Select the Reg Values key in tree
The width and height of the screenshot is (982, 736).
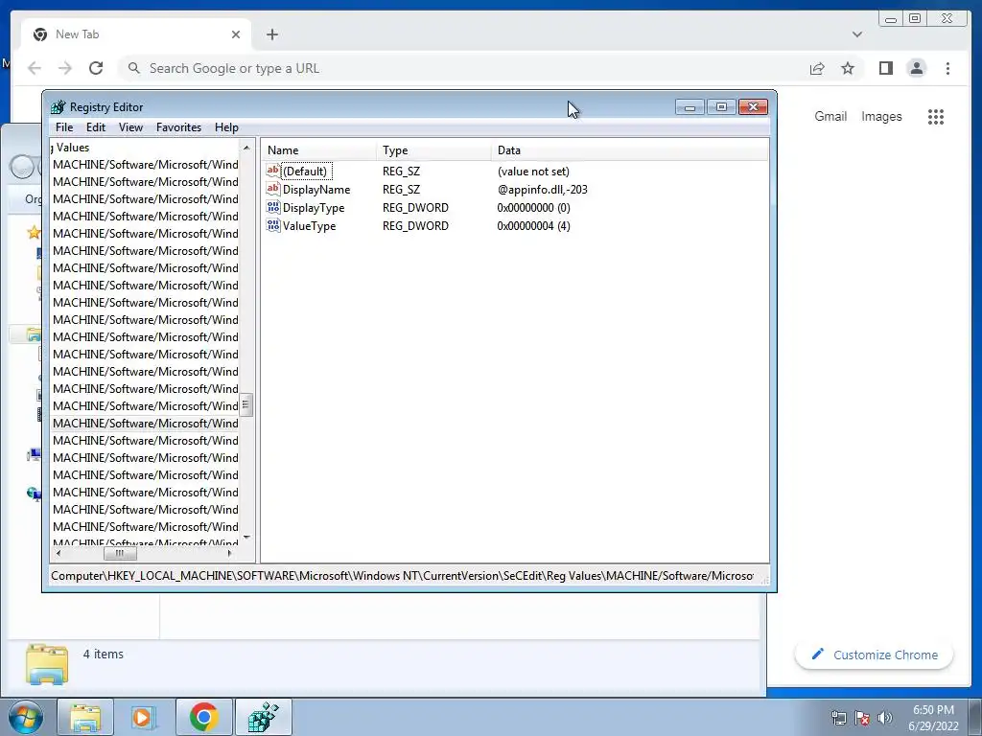[71, 148]
